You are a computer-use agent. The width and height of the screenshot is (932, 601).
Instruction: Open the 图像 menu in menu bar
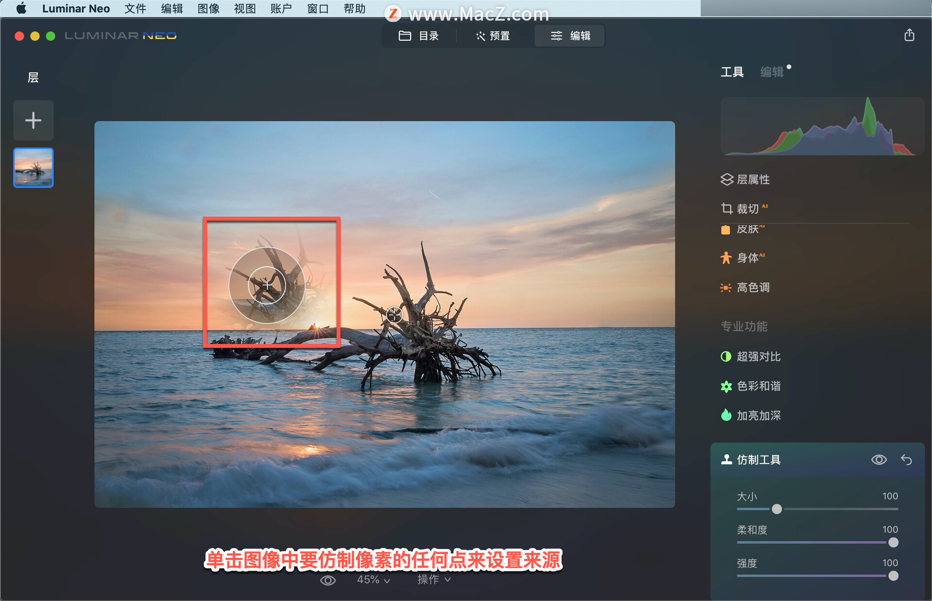(x=209, y=8)
